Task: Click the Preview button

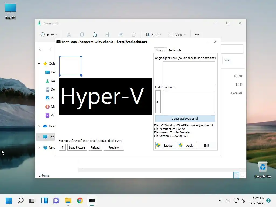Action: point(113,147)
